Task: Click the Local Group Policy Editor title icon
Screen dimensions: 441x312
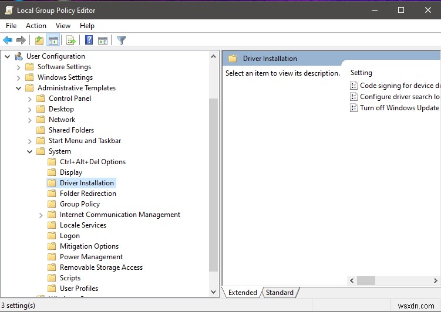Action: coord(9,11)
